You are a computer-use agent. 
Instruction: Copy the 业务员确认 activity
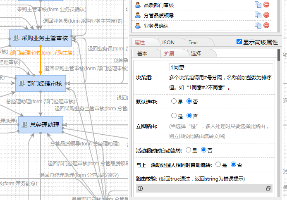tap(258, 25)
